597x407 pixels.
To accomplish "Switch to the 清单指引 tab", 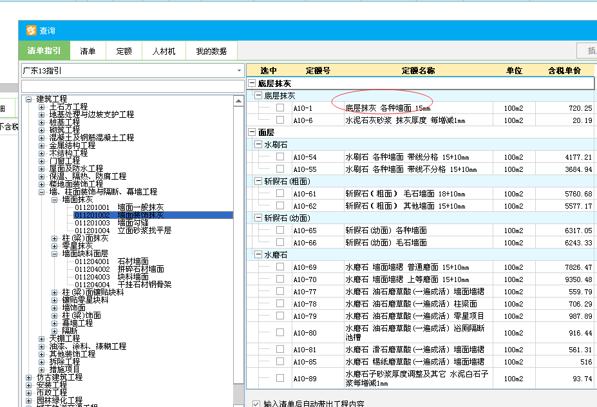I will (x=44, y=51).
